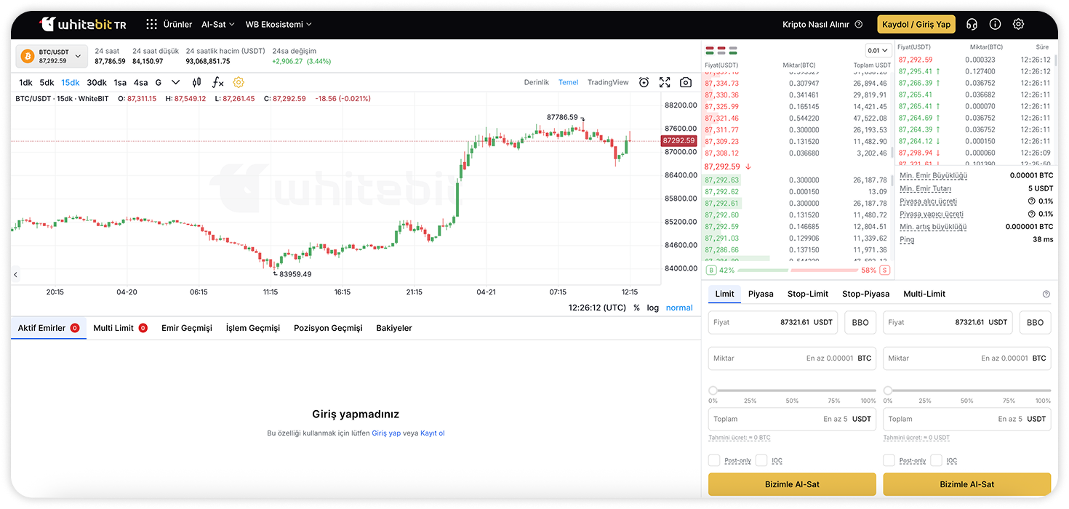Open the grid Ürünler products icon
Viewport: 1069px width, 509px height.
(151, 24)
